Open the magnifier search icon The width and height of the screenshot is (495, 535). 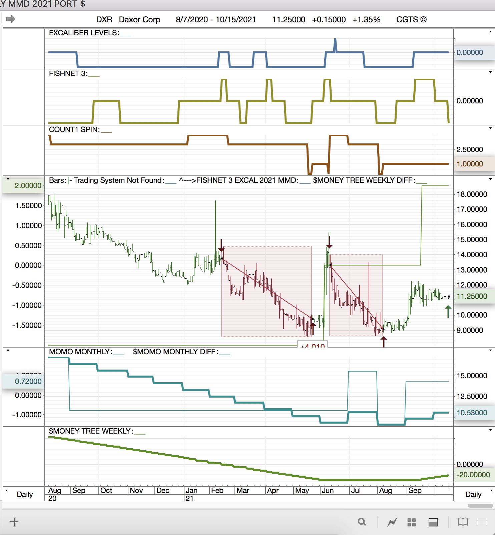362,522
